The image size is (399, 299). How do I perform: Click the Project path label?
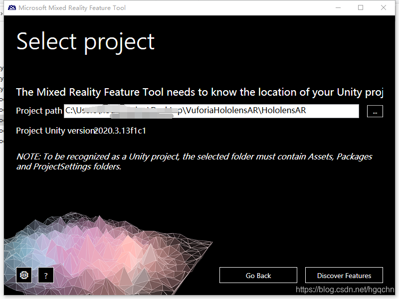pos(39,111)
